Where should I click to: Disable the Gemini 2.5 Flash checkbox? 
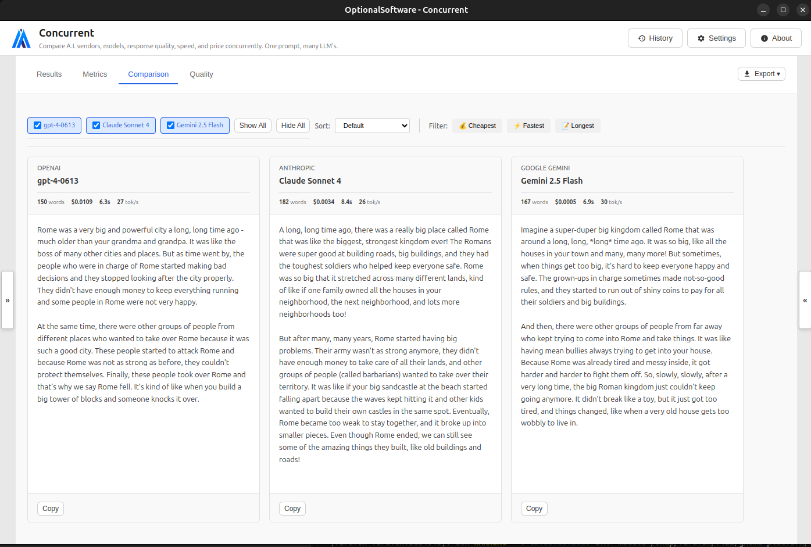170,126
